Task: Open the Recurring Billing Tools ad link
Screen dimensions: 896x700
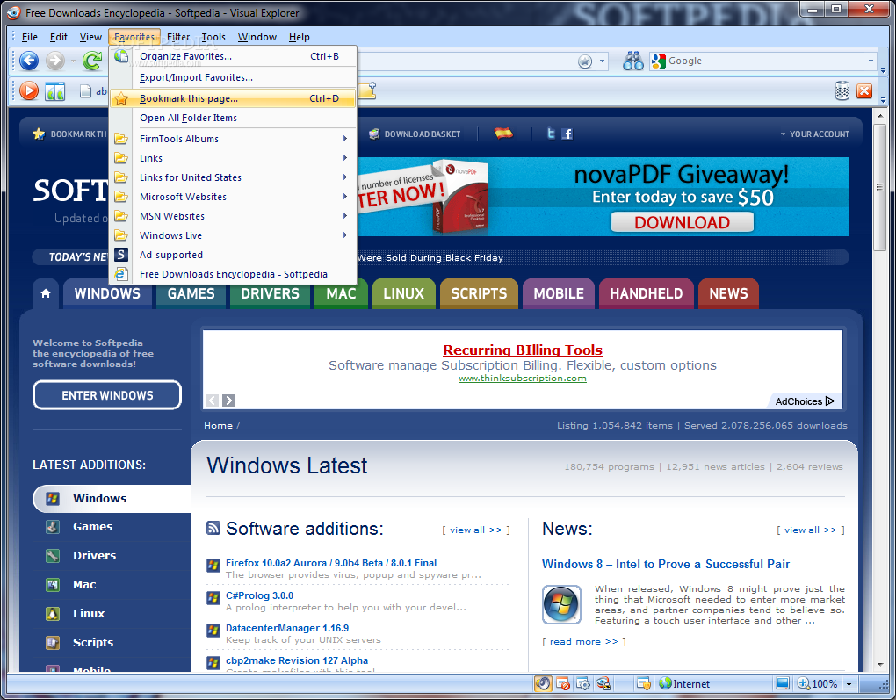Action: [523, 350]
